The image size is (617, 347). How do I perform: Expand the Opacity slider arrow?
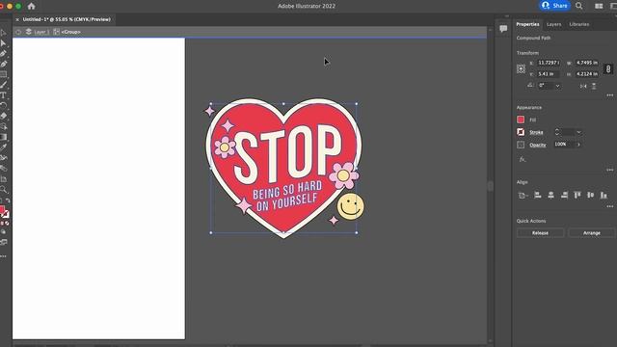pos(578,145)
